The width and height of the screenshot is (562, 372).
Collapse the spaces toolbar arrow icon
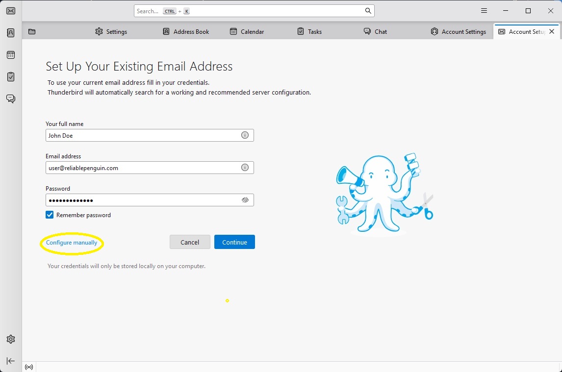coord(11,361)
